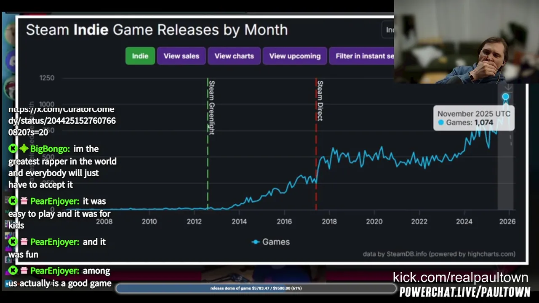Click the streamer webcam thumbnail
This screenshot has width=539, height=303.
click(x=466, y=42)
